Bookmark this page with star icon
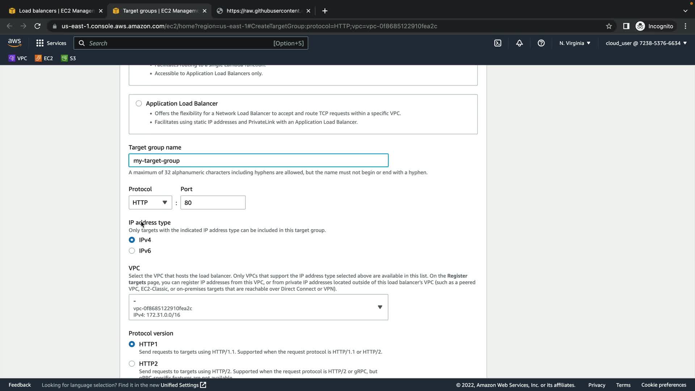This screenshot has width=695, height=391. 609,26
